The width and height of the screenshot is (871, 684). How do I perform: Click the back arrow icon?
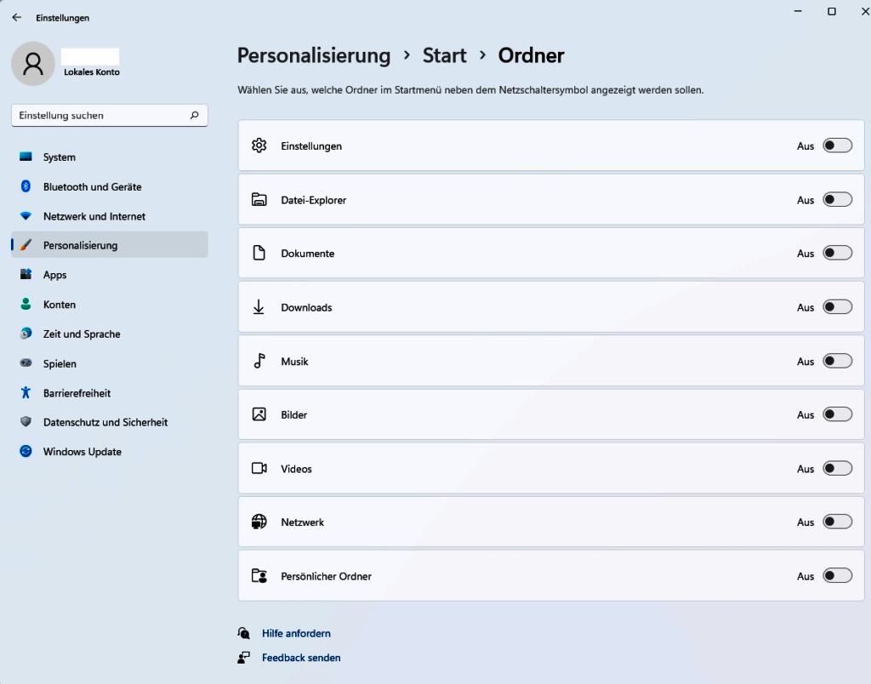17,17
